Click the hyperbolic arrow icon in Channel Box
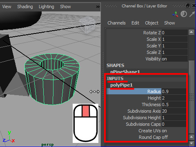 tap(192, 14)
